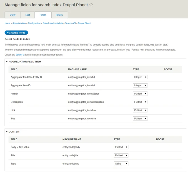This screenshot has width=188, height=172.
Task: Follow the server's link in description
Action: click(20, 55)
